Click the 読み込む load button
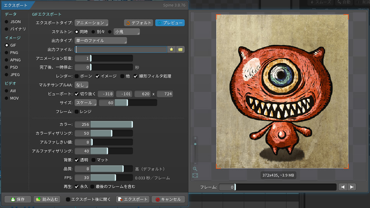This screenshot has width=370, height=208. [47, 199]
